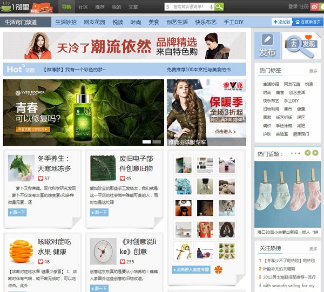
Task: Click the 天冷了潮流依然 top banner ad
Action: click(x=124, y=46)
